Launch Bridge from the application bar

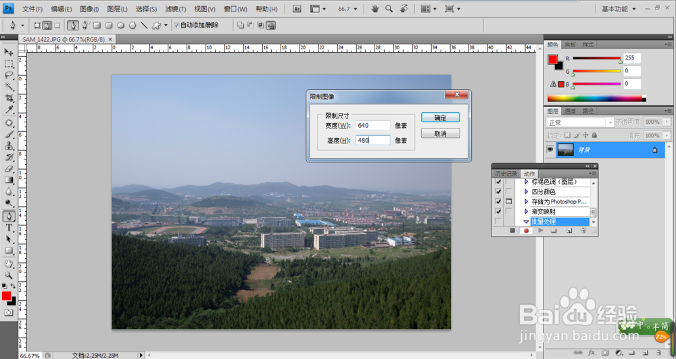tap(297, 9)
